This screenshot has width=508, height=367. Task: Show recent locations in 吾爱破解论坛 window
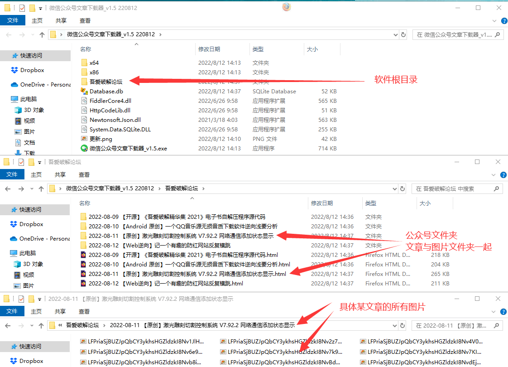point(32,188)
